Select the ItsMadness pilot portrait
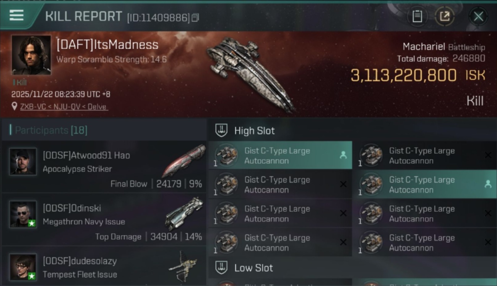This screenshot has height=286, width=497. point(31,55)
